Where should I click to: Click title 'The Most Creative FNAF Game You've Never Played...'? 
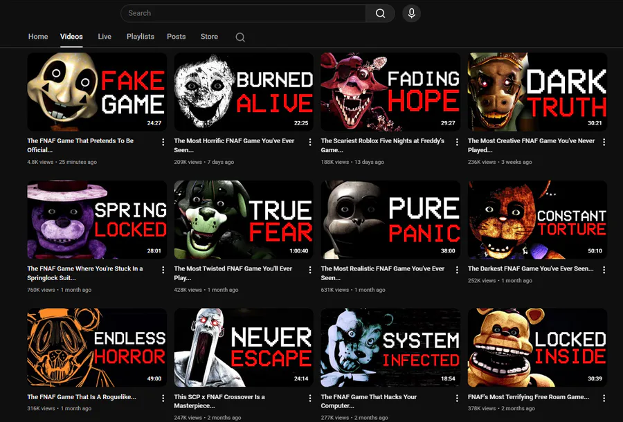click(531, 145)
